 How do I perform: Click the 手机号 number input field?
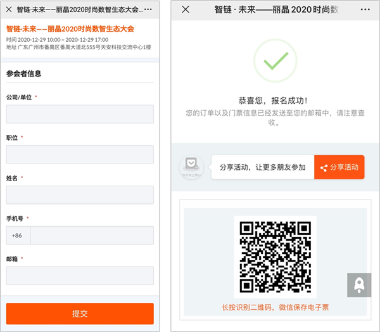pyautogui.click(x=92, y=235)
